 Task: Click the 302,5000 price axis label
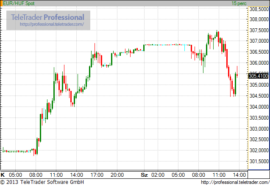(x=259, y=139)
